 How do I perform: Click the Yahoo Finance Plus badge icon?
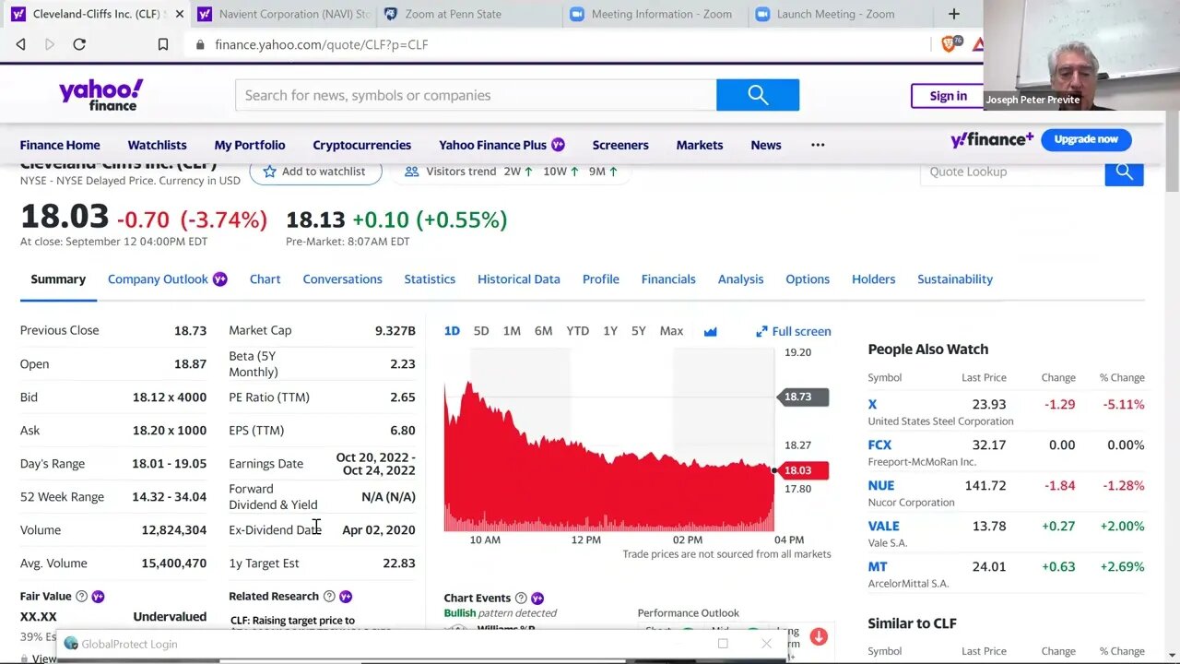point(558,145)
